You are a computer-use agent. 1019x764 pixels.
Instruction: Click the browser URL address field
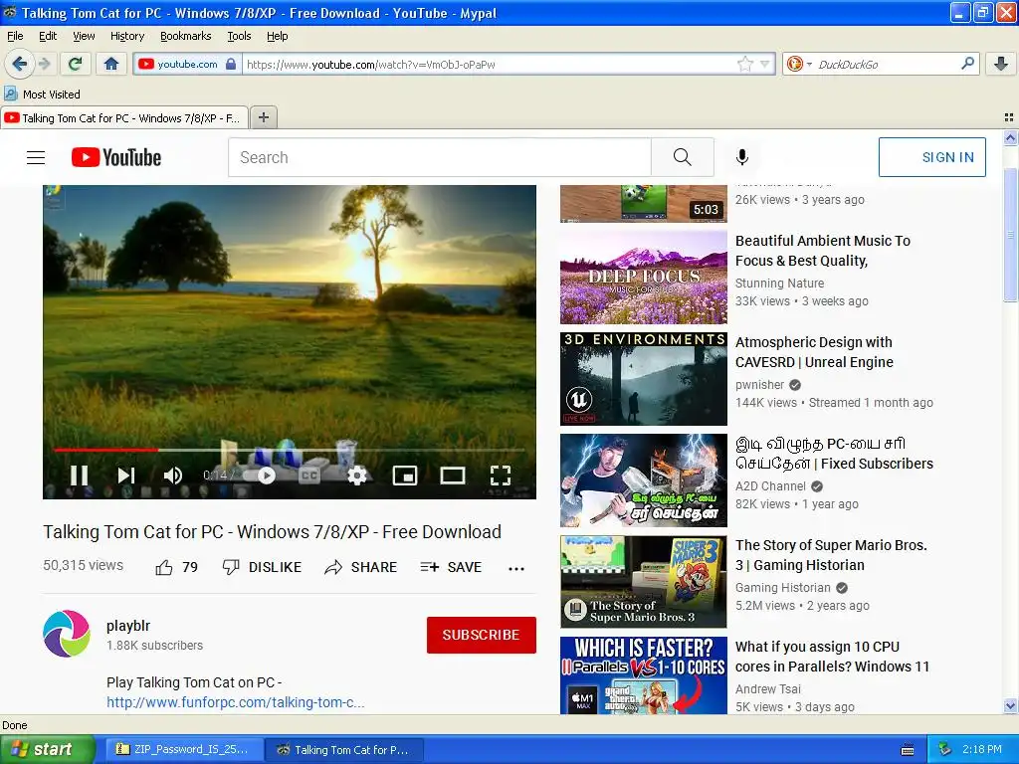(x=491, y=64)
